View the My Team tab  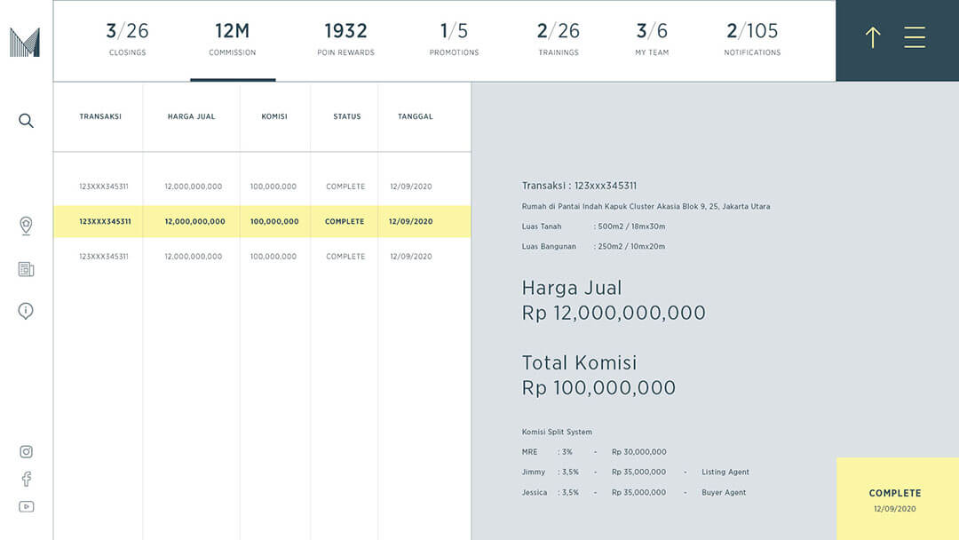(x=653, y=40)
